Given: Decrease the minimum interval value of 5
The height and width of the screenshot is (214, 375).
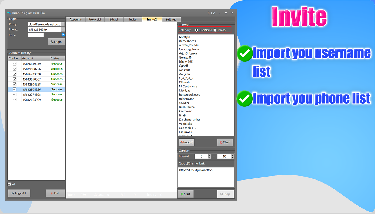Looking at the screenshot, I should coord(210,157).
